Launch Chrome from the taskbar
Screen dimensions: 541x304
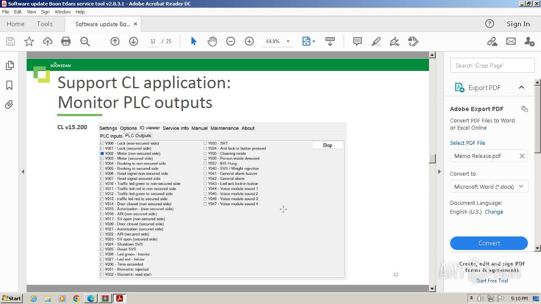(77, 299)
